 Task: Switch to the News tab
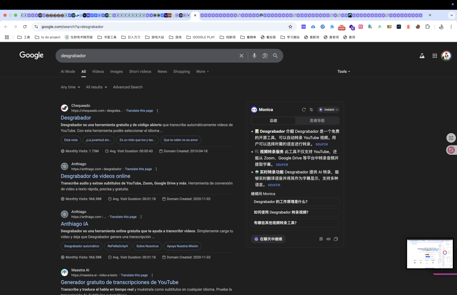(162, 71)
